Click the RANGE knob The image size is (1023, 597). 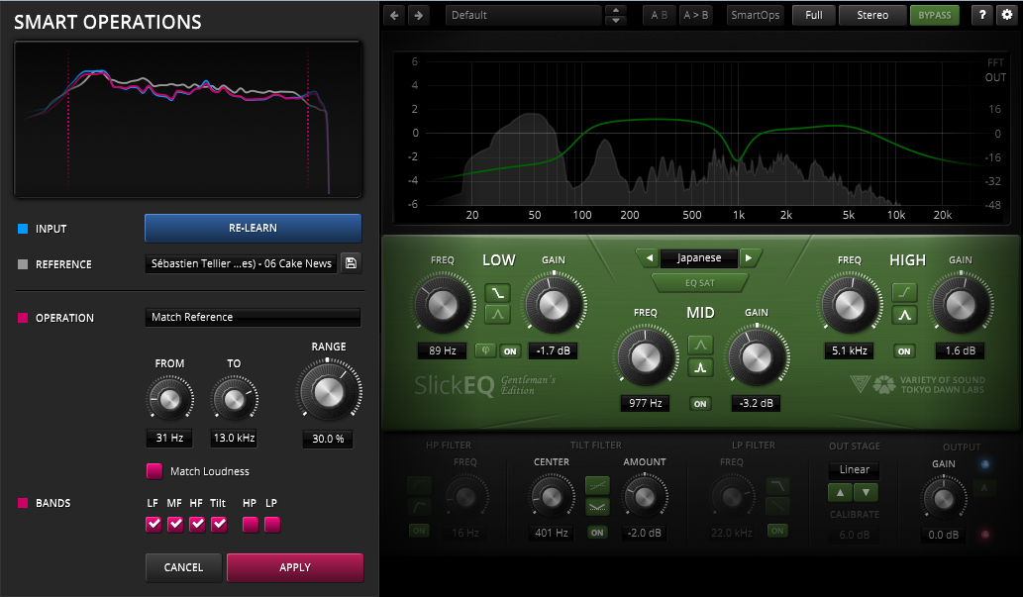(x=327, y=393)
